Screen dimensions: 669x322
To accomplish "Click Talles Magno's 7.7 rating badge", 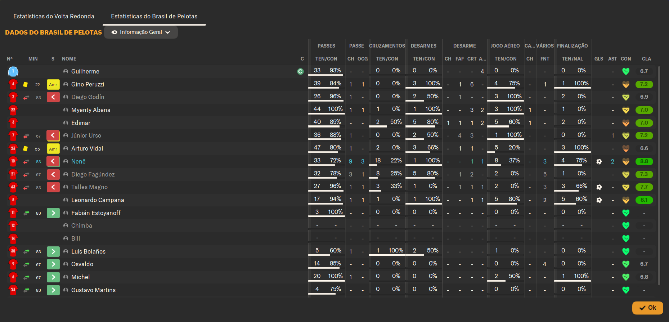I will click(644, 187).
